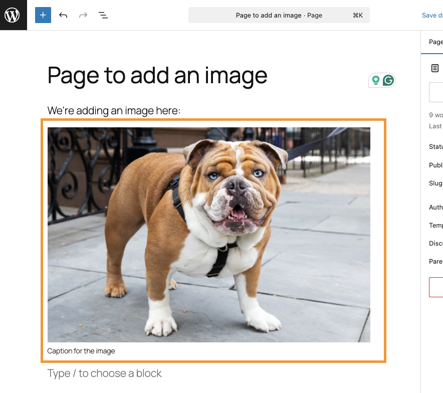Image resolution: width=443 pixels, height=393 pixels.
Task: Undo the last change
Action: click(x=63, y=15)
